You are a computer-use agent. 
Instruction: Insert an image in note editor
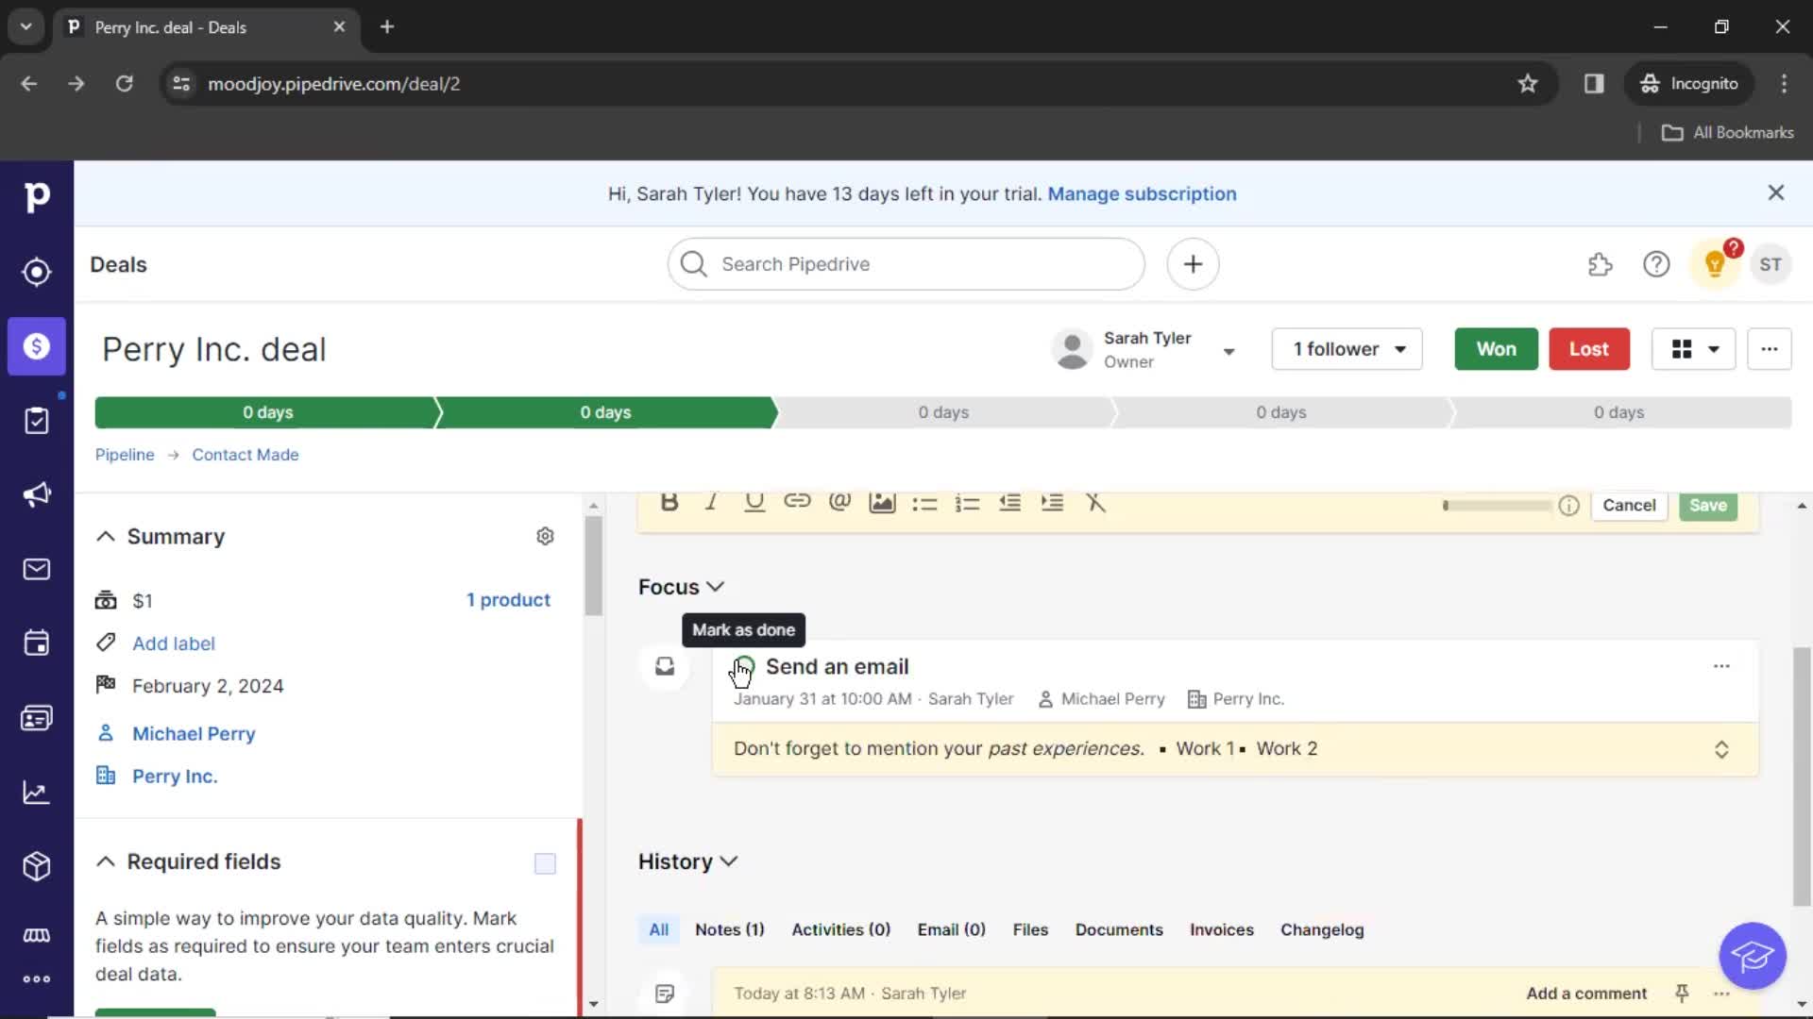882,503
